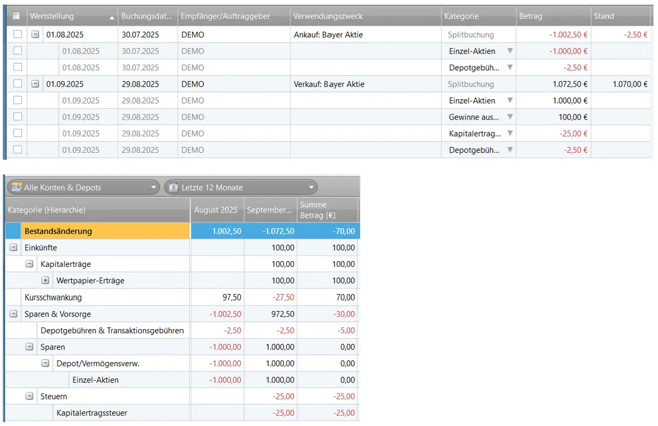Image resolution: width=658 pixels, height=426 pixels.
Task: Check the box for Ankauf: Bayer Aktie row
Action: (18, 35)
